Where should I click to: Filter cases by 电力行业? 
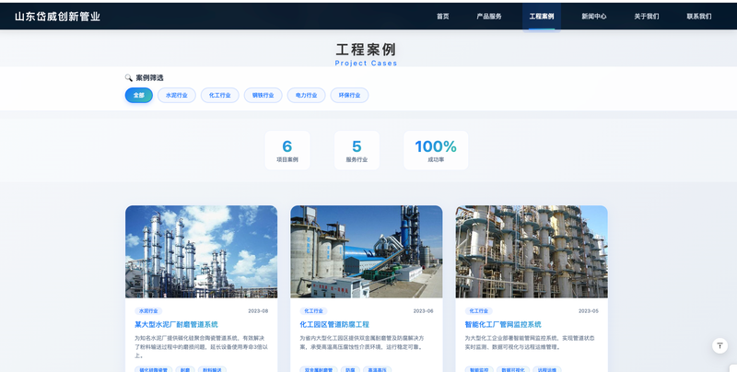[307, 96]
